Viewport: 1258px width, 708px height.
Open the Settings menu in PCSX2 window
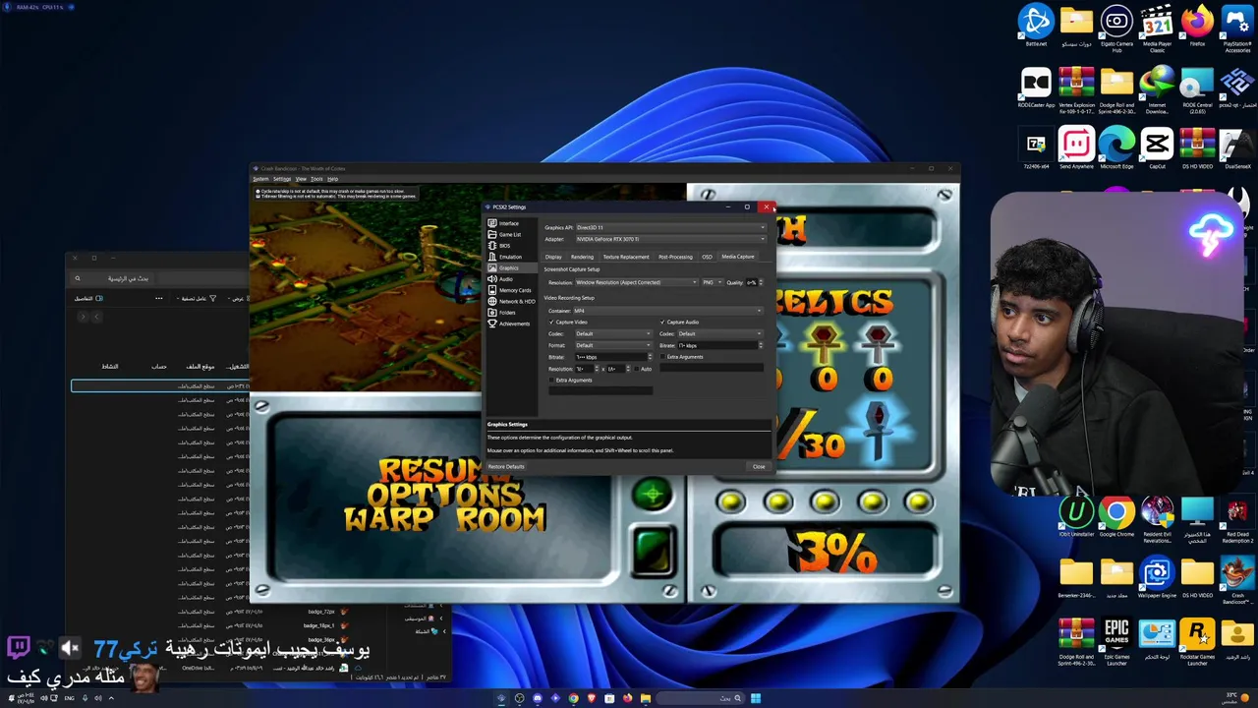click(x=282, y=179)
